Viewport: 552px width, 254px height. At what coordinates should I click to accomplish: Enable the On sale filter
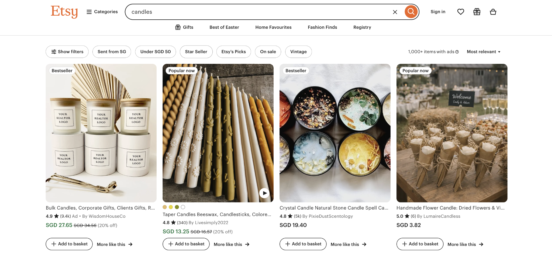pos(268,51)
